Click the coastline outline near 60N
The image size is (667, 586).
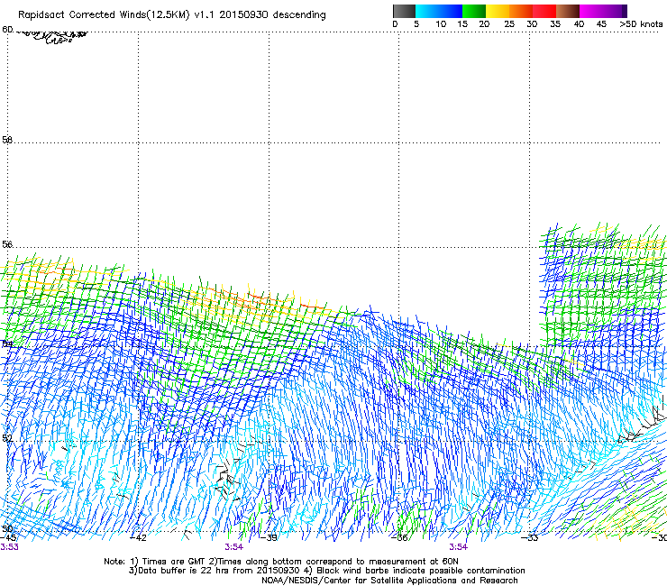[53, 37]
